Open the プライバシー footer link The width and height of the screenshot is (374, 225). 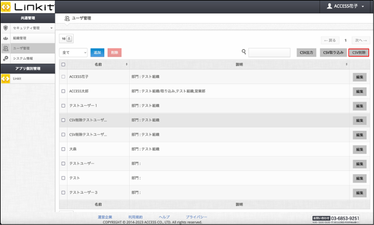(x=196, y=217)
